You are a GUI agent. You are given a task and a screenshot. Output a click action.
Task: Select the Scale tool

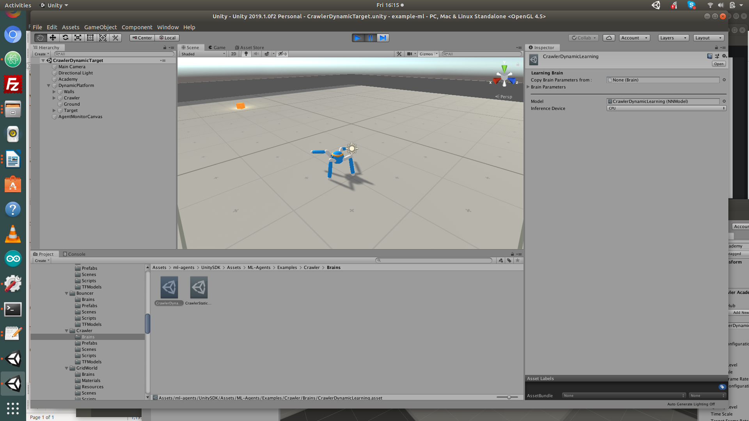pyautogui.click(x=78, y=38)
